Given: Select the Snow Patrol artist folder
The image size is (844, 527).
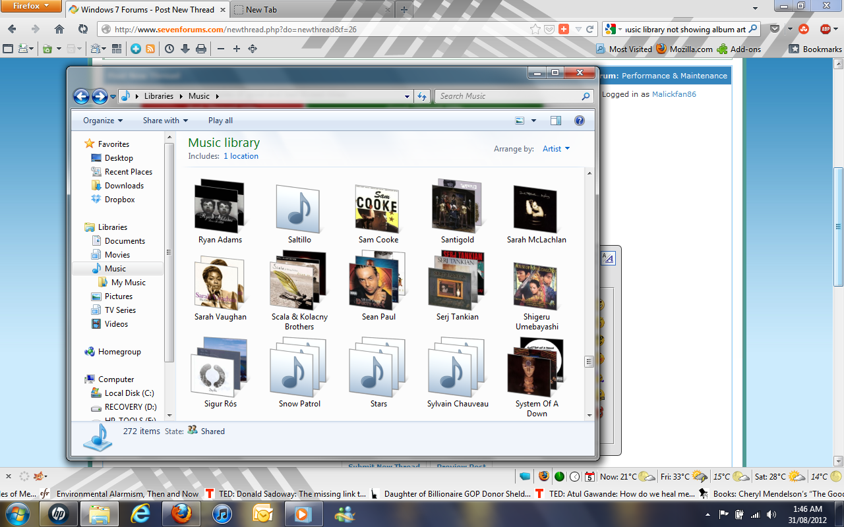Looking at the screenshot, I should click(x=299, y=373).
